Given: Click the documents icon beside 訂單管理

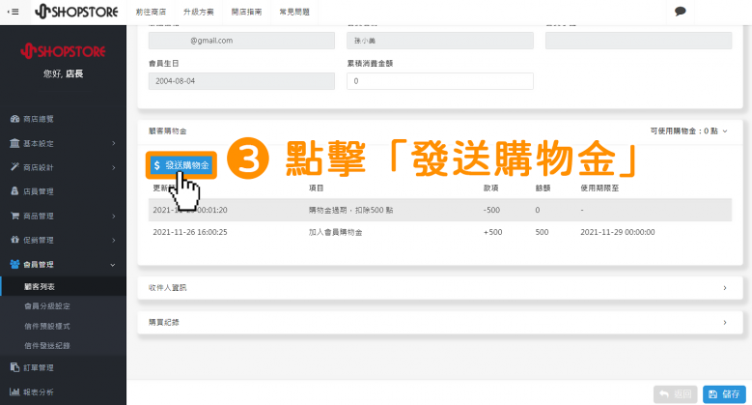Looking at the screenshot, I should click(14, 367).
